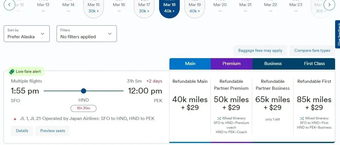The image size is (340, 145).
Task: Open the Give feedback side tab
Action: tap(338, 34)
